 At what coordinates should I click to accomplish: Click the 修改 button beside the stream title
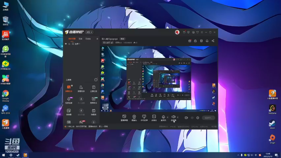pyautogui.click(x=123, y=39)
